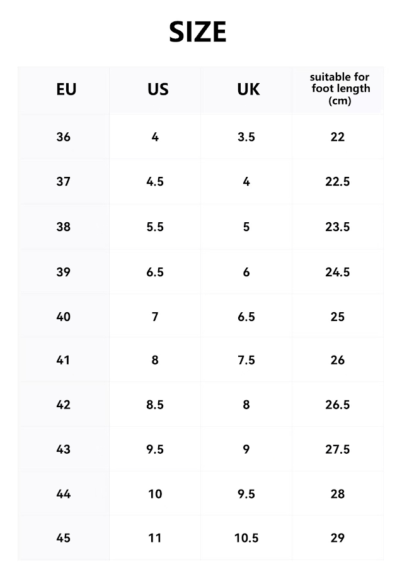Select the US column header

tap(158, 89)
